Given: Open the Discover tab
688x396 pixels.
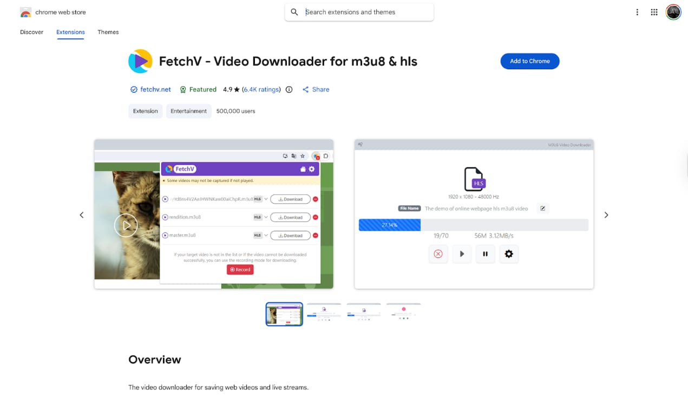Looking at the screenshot, I should pos(31,32).
